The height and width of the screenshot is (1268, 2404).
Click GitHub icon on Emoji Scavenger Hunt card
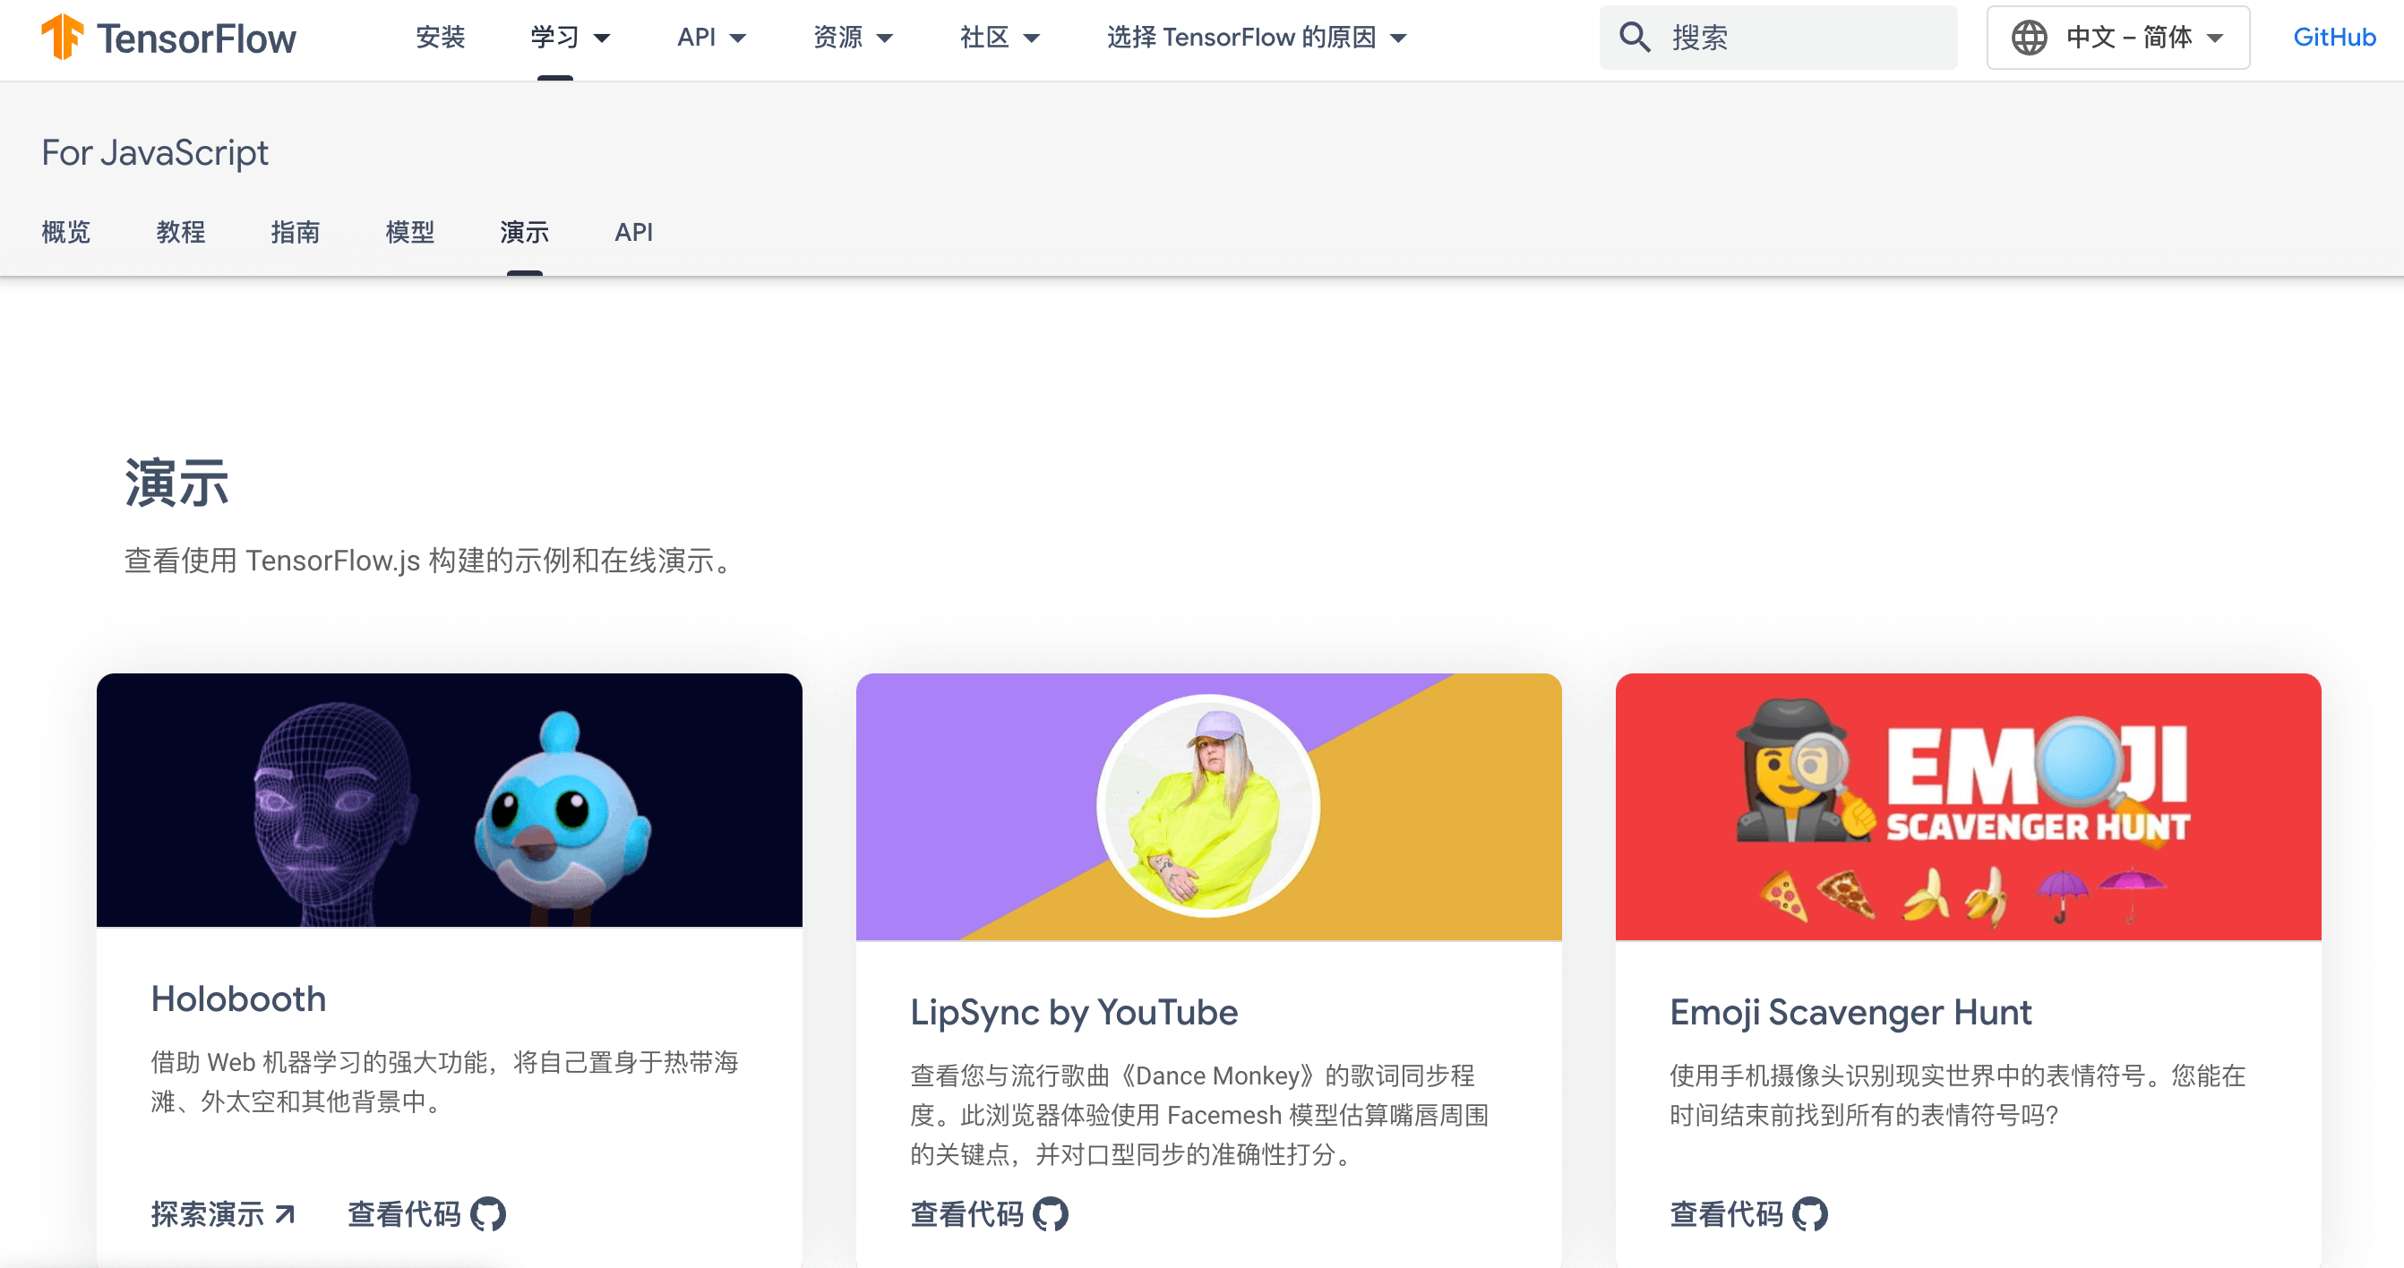coord(1809,1214)
